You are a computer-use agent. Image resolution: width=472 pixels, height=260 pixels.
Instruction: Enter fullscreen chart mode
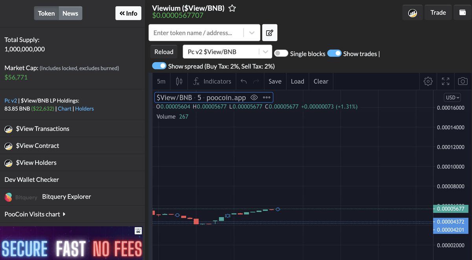pos(446,81)
